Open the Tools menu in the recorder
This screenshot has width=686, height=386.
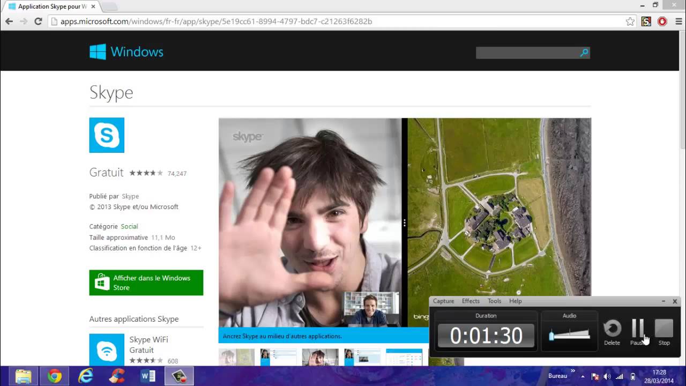click(x=494, y=301)
